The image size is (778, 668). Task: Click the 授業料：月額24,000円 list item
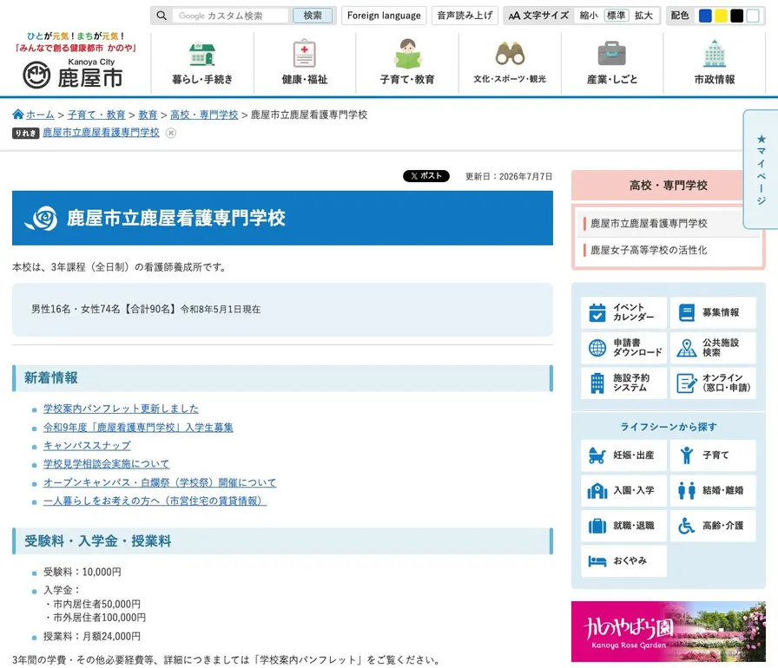(92, 636)
